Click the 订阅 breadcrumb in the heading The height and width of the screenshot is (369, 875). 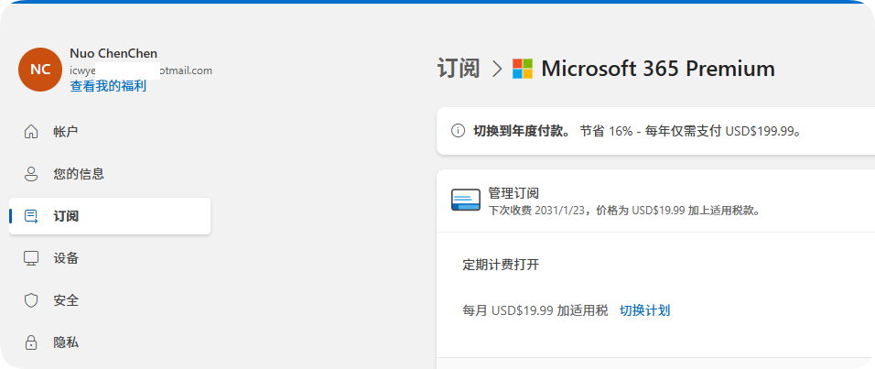(459, 69)
